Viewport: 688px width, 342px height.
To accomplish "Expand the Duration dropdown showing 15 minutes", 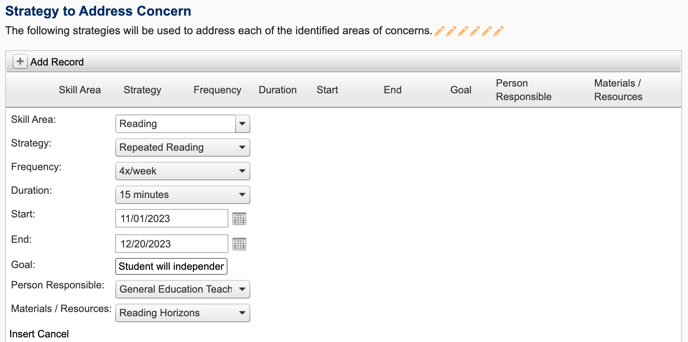I will (x=182, y=195).
